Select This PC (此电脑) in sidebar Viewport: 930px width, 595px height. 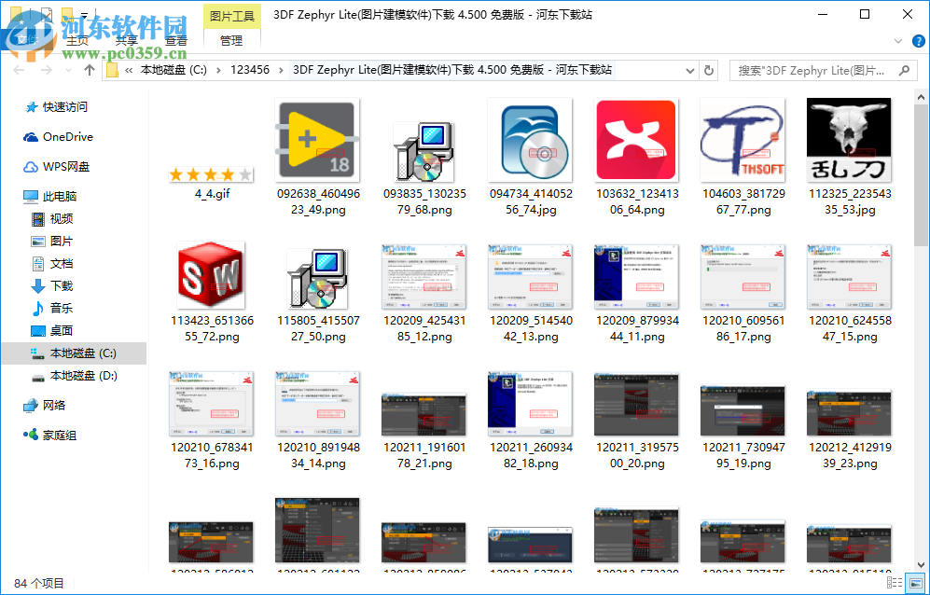(50, 197)
